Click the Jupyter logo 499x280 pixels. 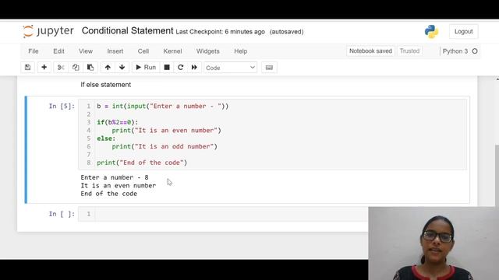[48, 31]
